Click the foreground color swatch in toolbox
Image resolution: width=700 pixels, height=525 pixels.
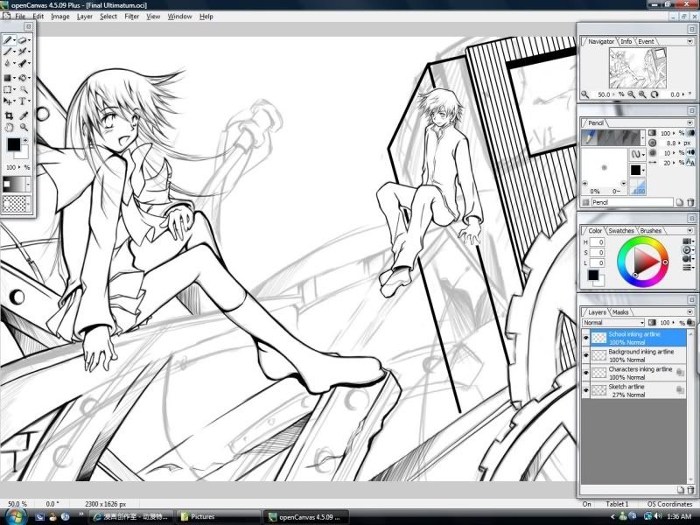tap(13, 144)
